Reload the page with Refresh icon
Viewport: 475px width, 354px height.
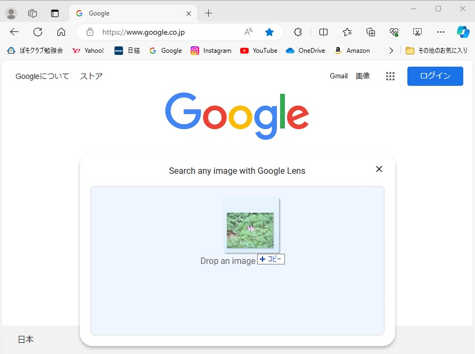pyautogui.click(x=38, y=32)
